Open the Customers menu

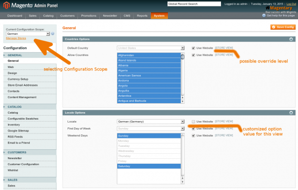[x=67, y=16]
